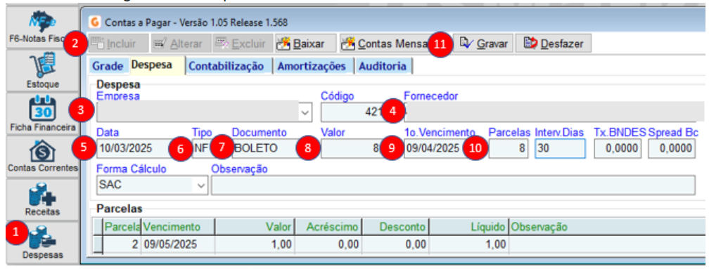Click the Código input field
Viewport: 709px width, 269px height.
coord(355,112)
